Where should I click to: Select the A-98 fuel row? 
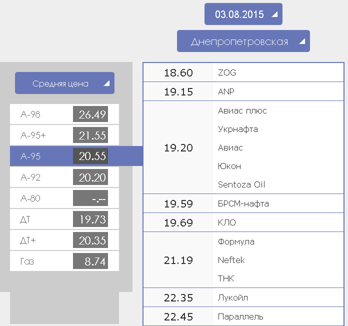(64, 114)
